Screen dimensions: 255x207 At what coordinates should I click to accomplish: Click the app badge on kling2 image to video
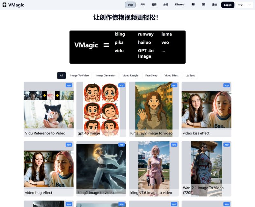(121, 145)
